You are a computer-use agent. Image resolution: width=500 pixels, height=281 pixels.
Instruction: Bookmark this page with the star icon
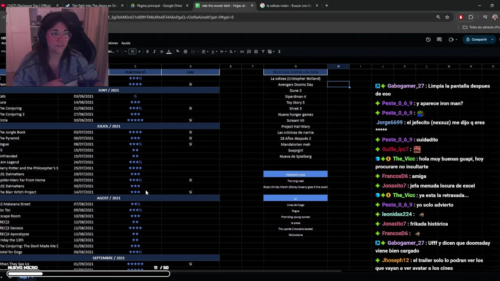pos(447,17)
